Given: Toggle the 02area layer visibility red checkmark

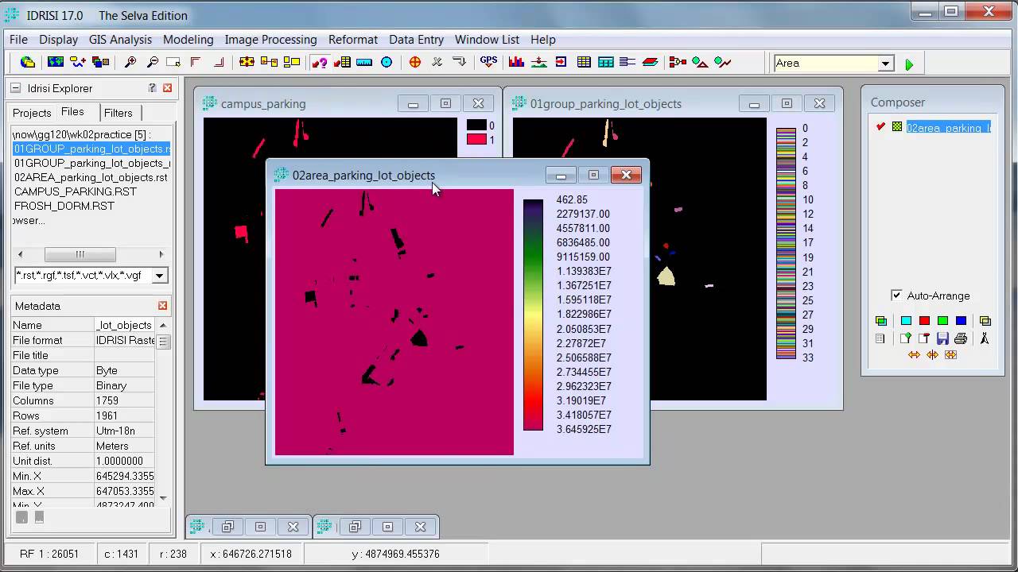Looking at the screenshot, I should [880, 127].
